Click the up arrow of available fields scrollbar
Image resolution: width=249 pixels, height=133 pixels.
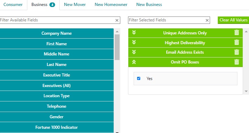pos(117,32)
